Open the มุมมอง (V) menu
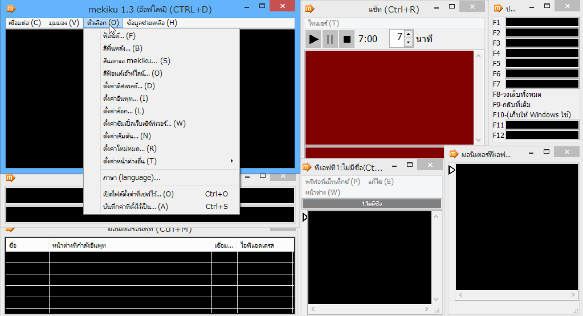 (x=64, y=23)
